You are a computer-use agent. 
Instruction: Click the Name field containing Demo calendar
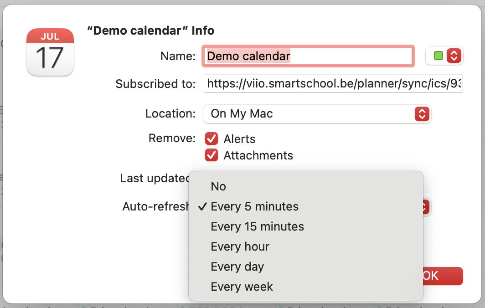pyautogui.click(x=308, y=56)
